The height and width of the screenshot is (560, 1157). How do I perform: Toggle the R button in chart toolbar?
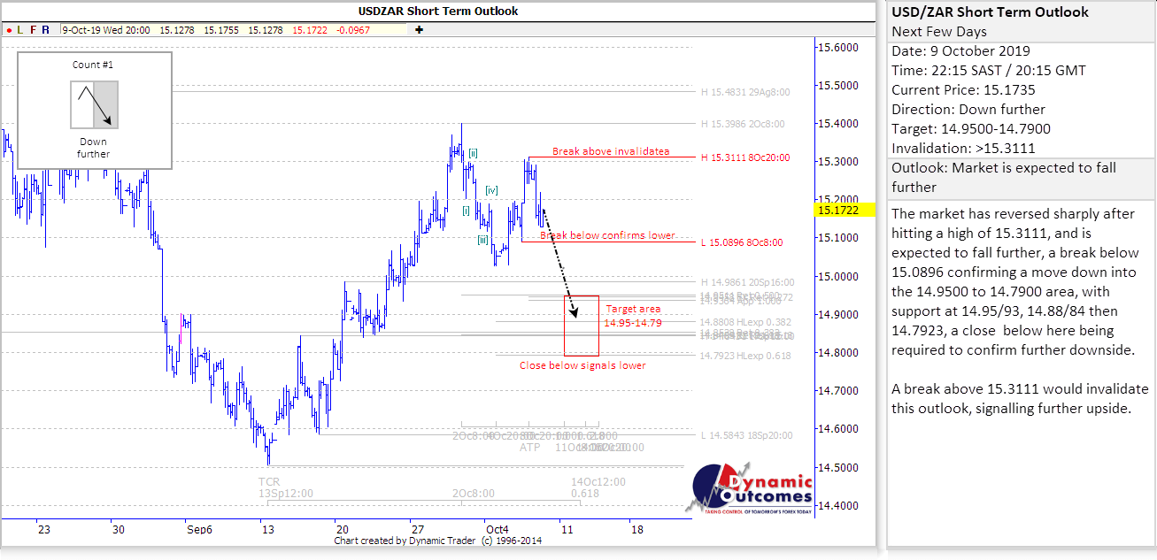45,29
